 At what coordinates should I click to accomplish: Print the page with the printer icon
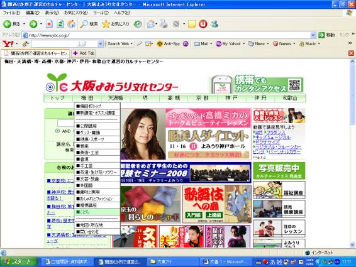coord(164,24)
